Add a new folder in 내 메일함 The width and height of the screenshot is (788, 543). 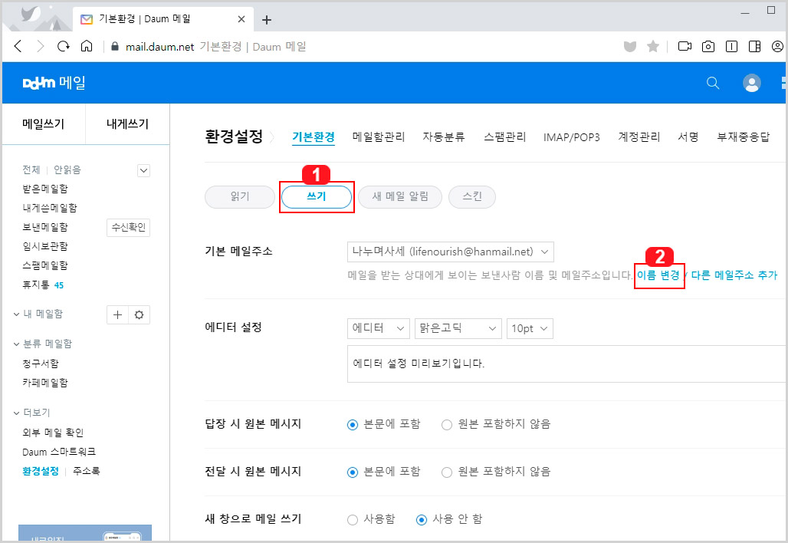point(117,314)
